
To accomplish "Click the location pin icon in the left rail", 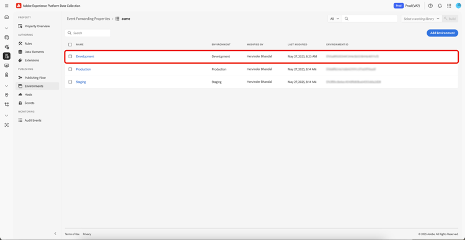I will click(7, 95).
